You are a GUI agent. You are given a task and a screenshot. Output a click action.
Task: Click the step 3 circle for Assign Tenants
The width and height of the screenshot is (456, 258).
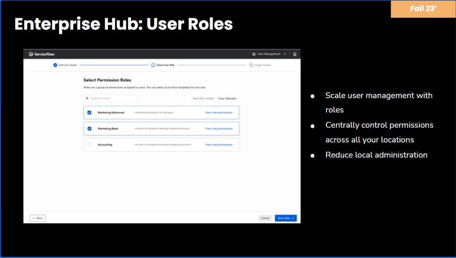pos(251,65)
